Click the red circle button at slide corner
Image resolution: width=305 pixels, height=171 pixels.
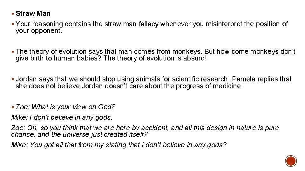(x=291, y=161)
